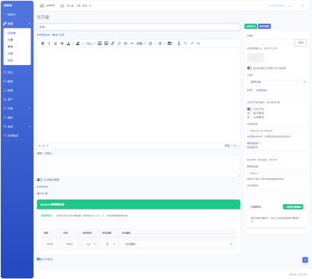Tick the checkbox below the video plugin panel
The height and width of the screenshot is (279, 312).
tap(38, 259)
